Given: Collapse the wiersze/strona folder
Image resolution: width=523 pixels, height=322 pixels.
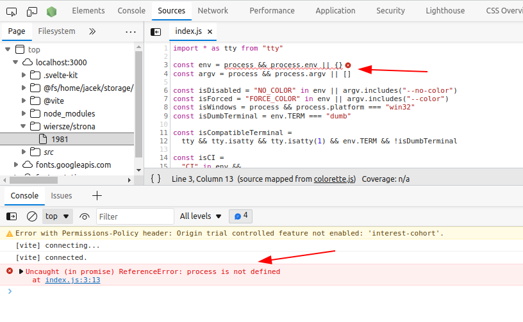Looking at the screenshot, I should point(23,126).
